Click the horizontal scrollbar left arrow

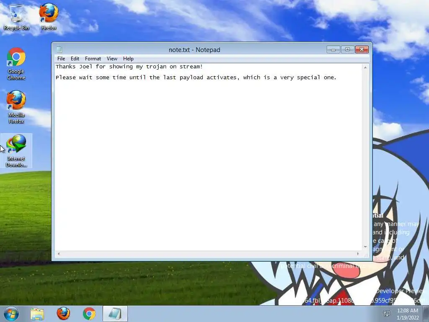59,254
